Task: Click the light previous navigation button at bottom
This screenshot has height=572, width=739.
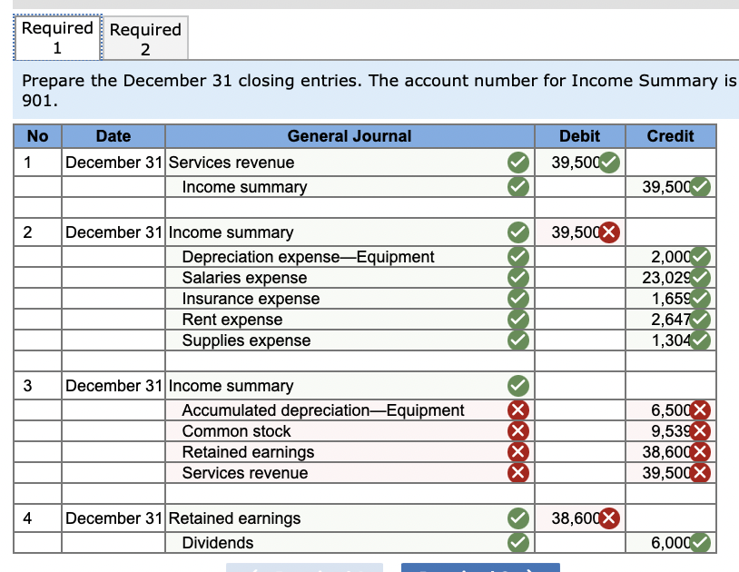Action: (x=305, y=568)
